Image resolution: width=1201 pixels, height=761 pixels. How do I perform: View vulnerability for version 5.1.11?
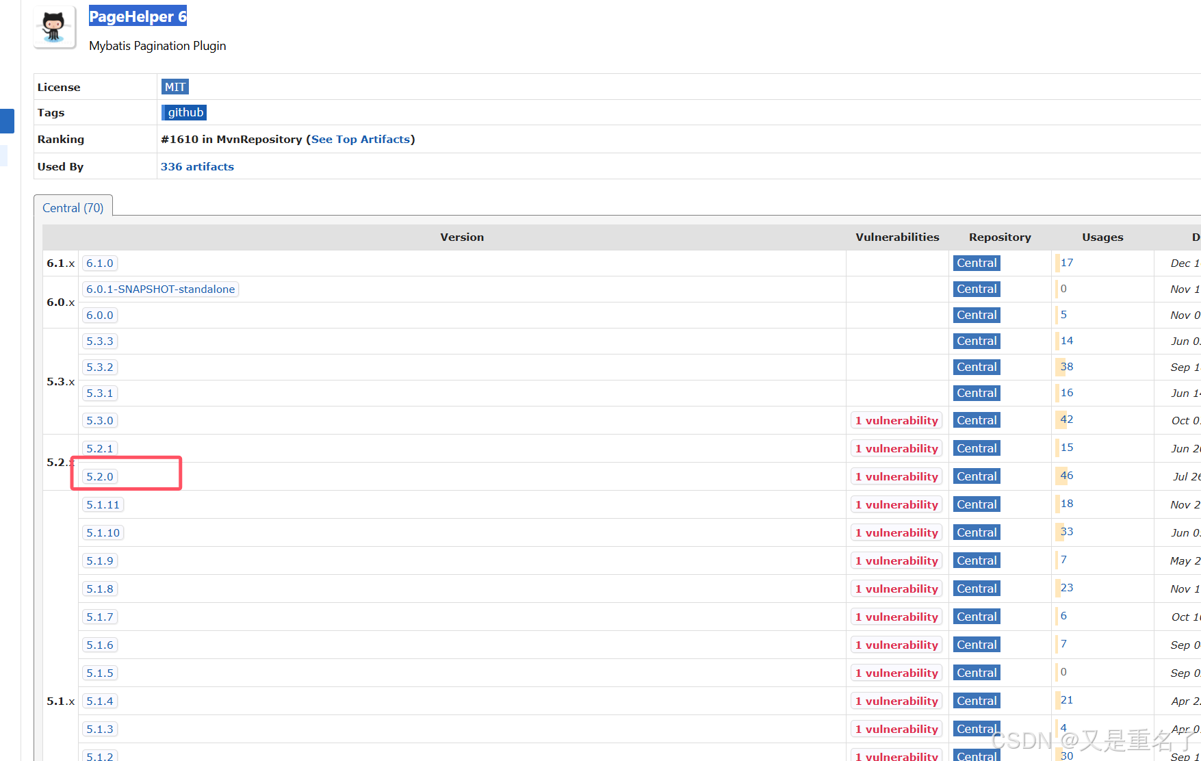896,504
